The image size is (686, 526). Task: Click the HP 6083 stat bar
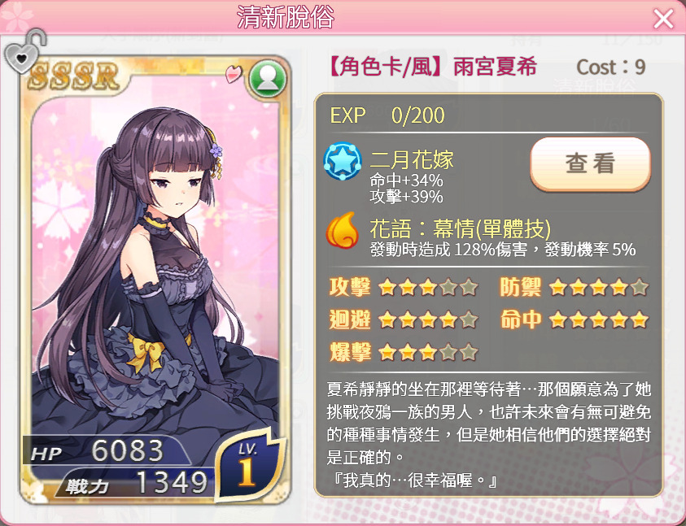click(x=105, y=450)
